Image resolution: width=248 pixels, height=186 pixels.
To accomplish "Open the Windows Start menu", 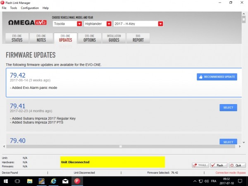I will point(5,181).
